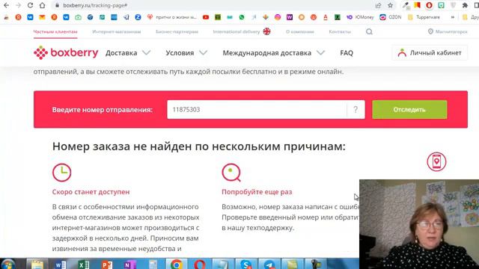This screenshot has width=479, height=269.
Task: Open Word from the taskbar
Action: point(61,264)
